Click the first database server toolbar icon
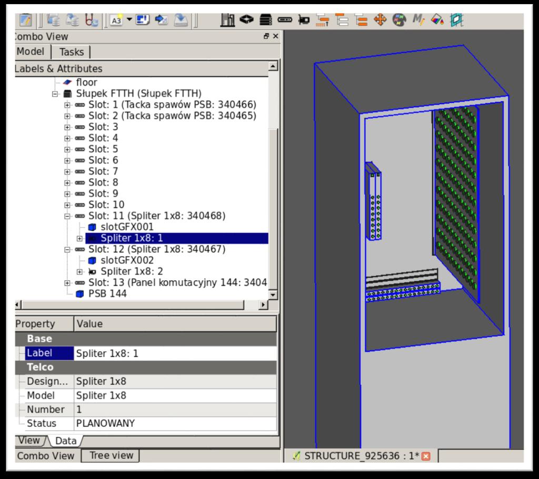The height and width of the screenshot is (479, 539). tap(53, 20)
